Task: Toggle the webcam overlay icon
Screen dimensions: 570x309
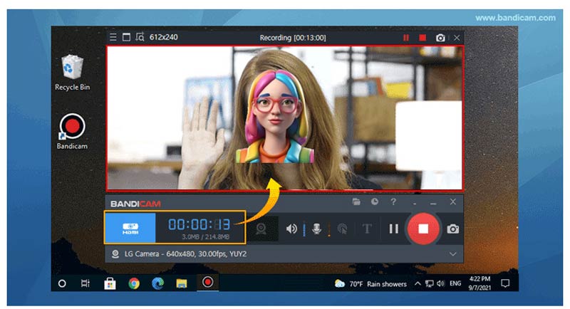Action: (262, 229)
